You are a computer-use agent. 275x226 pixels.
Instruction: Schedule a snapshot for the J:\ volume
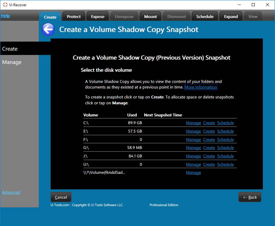(225, 156)
